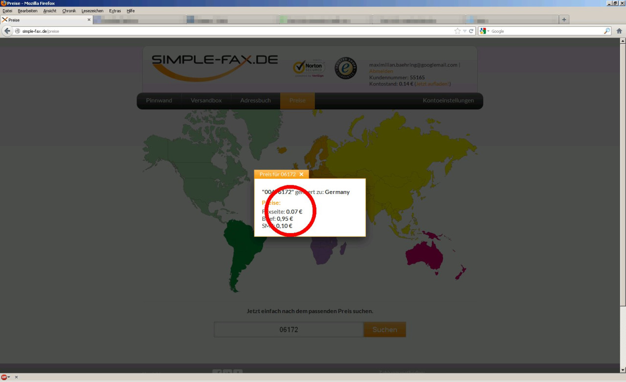Screen dimensions: 626x382
Task: Click the 0,95 € Brief price
Action: click(x=285, y=219)
